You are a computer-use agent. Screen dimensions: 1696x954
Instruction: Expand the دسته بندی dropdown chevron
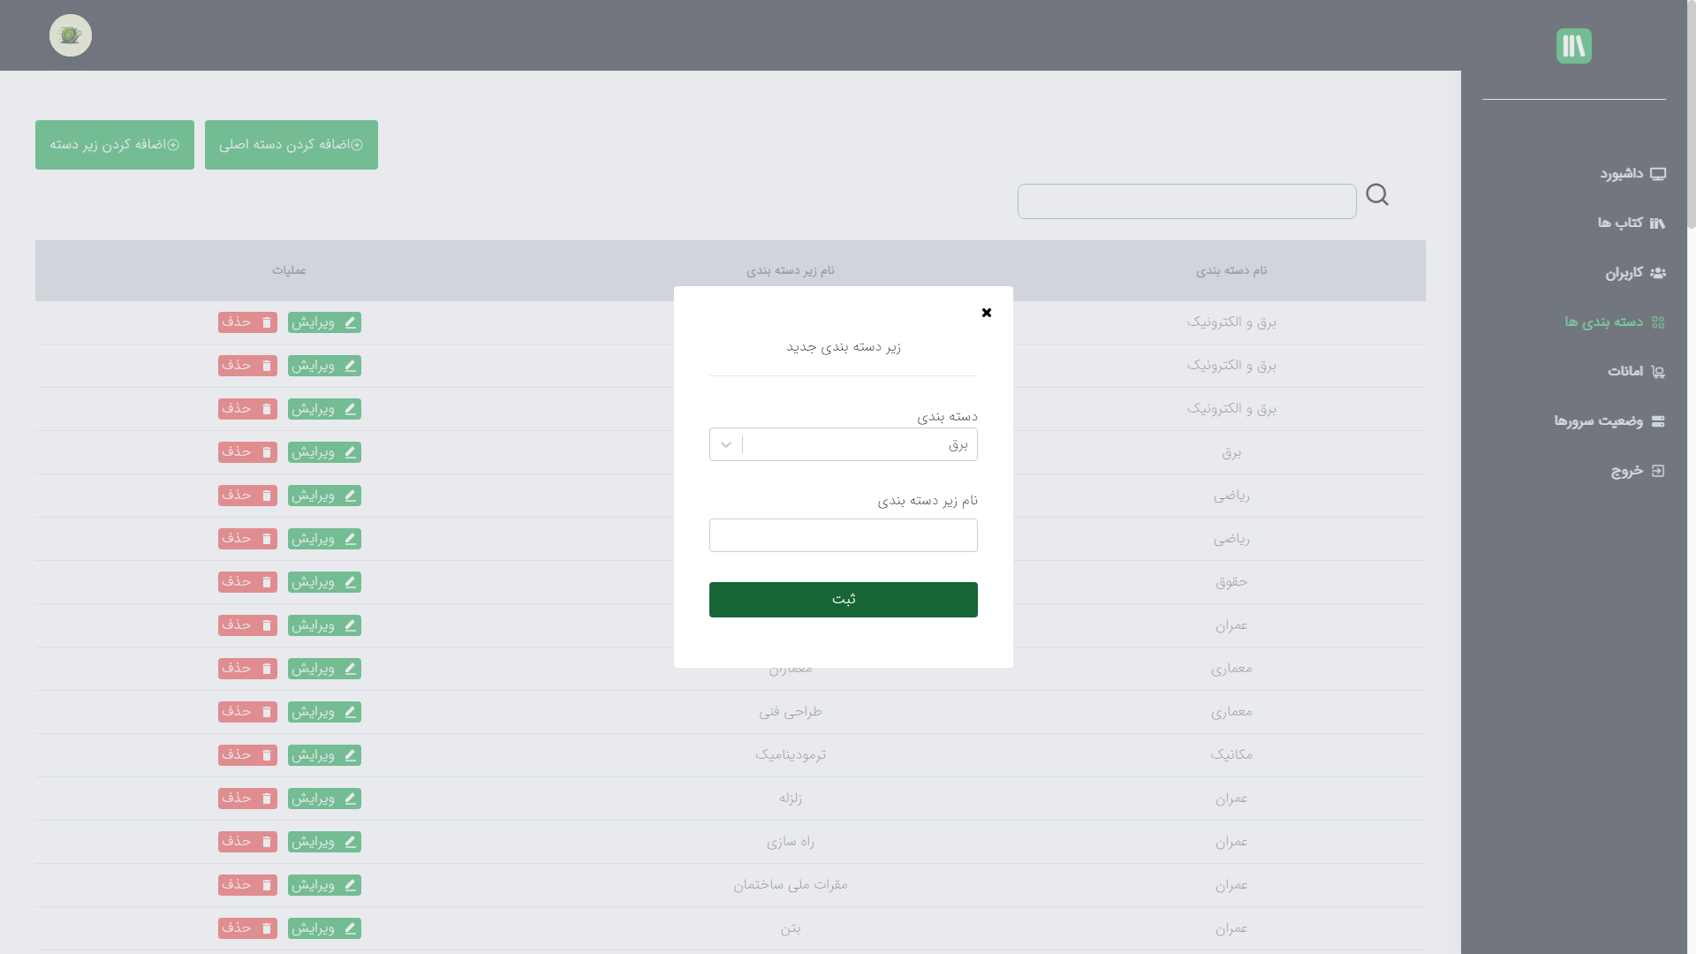tap(726, 444)
